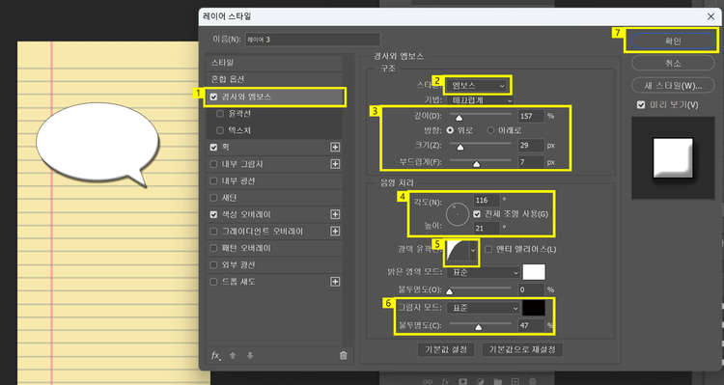Create new group folder icon in Layers panel

coord(497,381)
